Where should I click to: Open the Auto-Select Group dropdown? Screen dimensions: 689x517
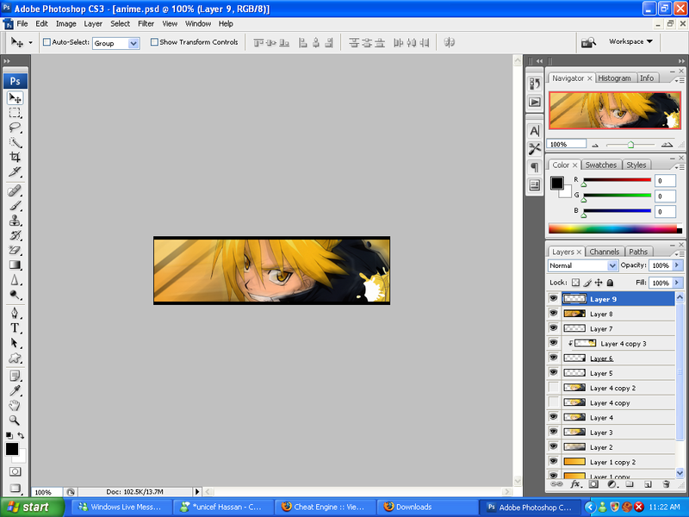[x=115, y=42]
